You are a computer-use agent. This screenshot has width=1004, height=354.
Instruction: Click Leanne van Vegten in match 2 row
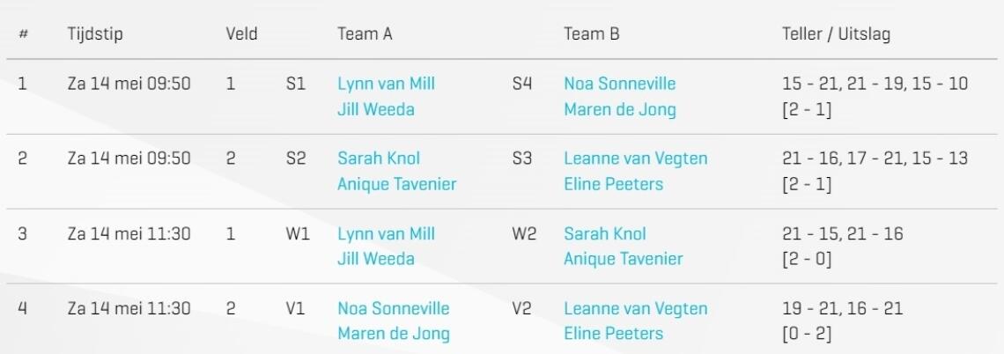click(x=636, y=159)
